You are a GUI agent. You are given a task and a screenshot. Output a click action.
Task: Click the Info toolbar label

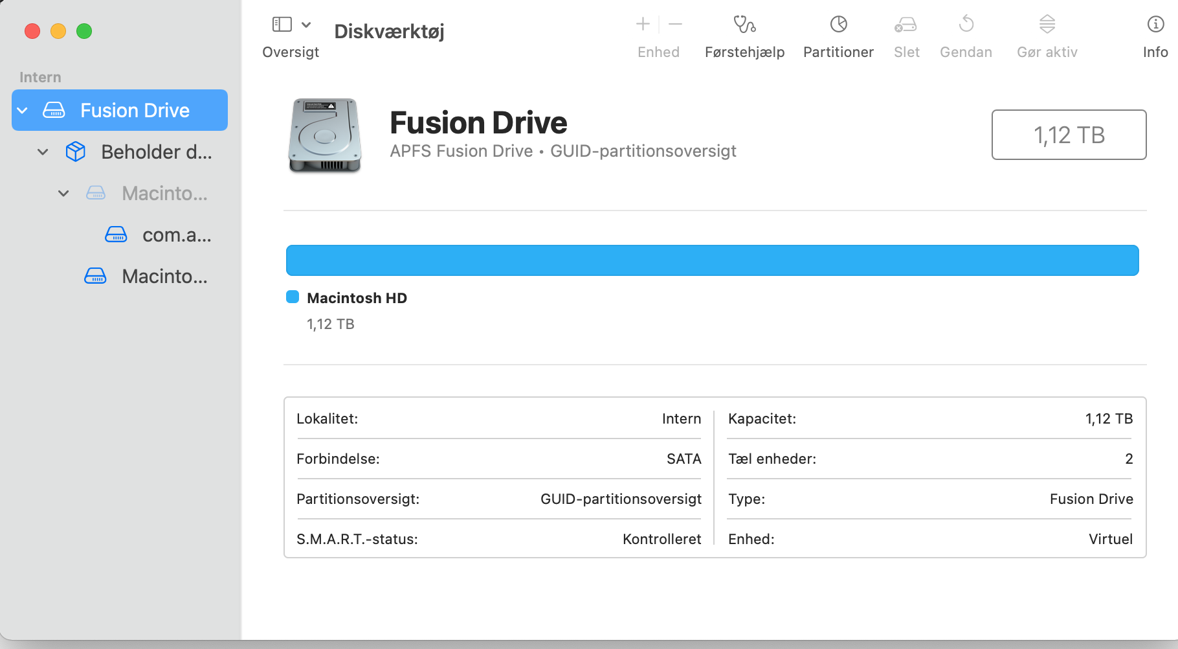(x=1155, y=52)
